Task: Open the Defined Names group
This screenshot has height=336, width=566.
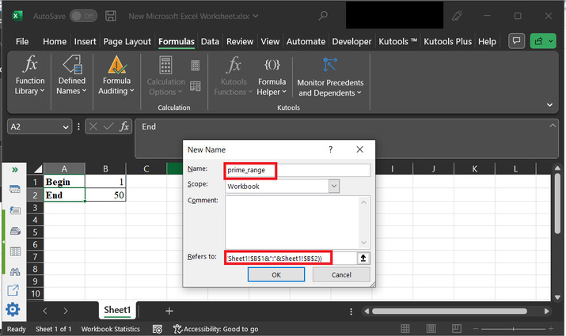Action: [x=71, y=75]
